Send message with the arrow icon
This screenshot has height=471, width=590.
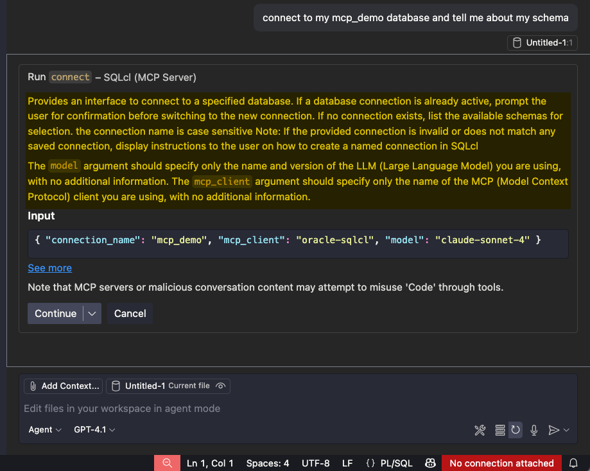[x=553, y=430]
